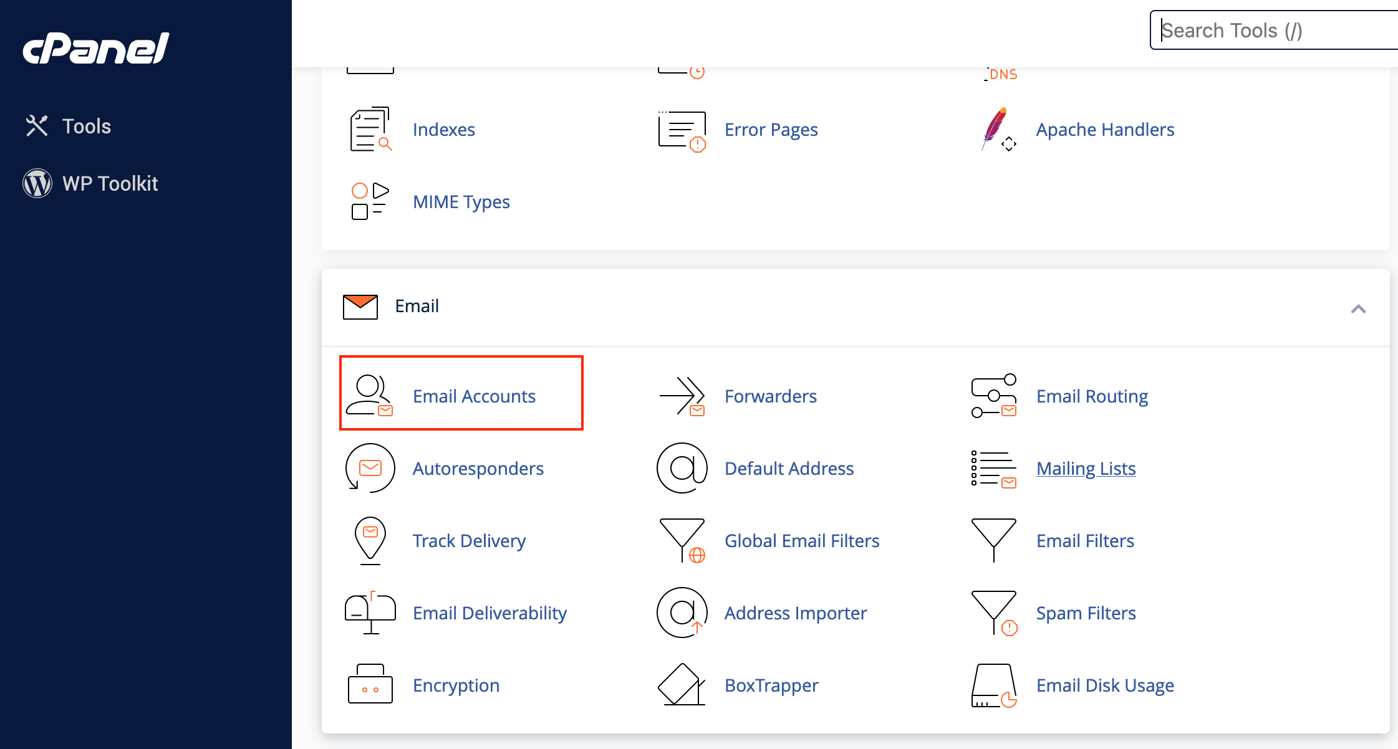1398x749 pixels.
Task: Open the Global Email Filters link
Action: pyautogui.click(x=802, y=541)
